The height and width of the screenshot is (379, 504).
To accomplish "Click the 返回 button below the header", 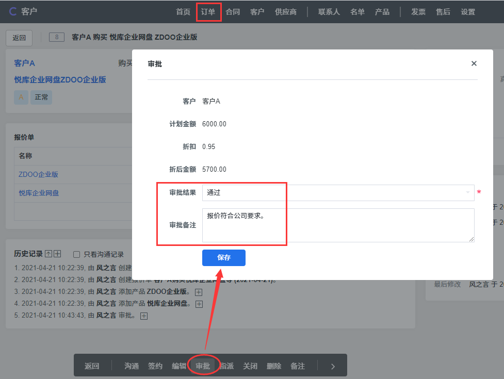I will tap(19, 38).
